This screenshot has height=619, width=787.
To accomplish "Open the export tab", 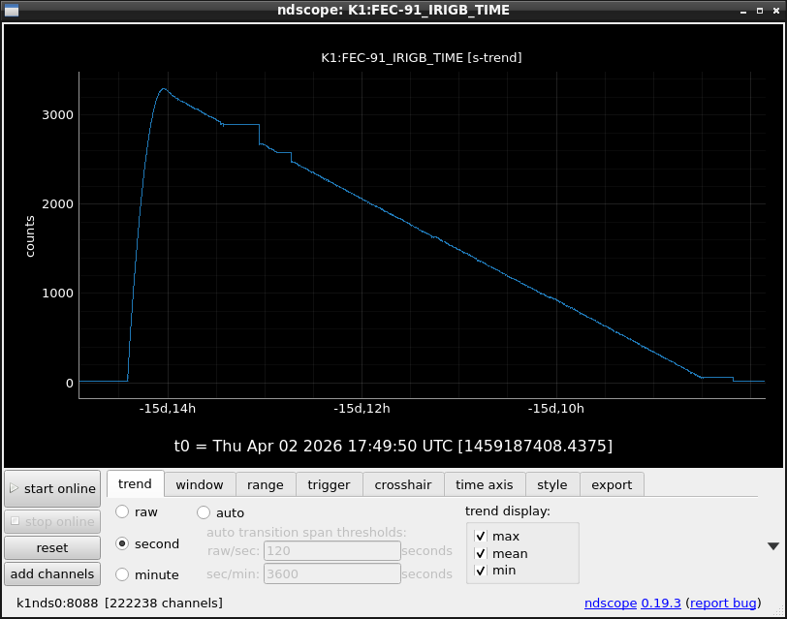I will tap(611, 484).
